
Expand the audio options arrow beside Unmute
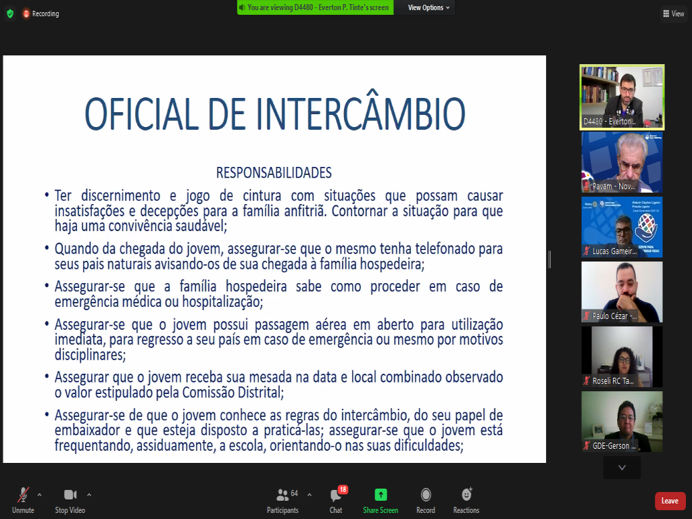(39, 494)
